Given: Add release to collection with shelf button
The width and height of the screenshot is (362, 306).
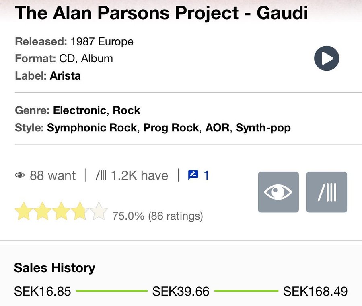Looking at the screenshot, I should [327, 192].
